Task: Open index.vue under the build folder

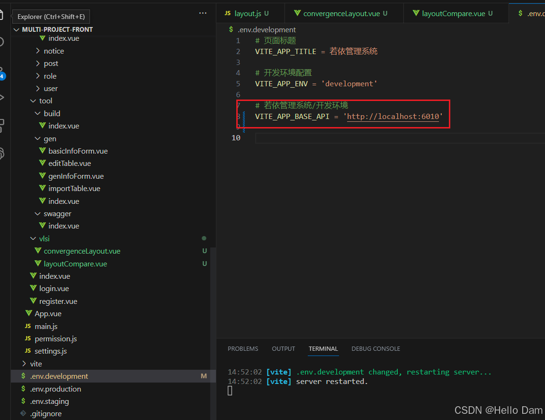Action: (63, 126)
